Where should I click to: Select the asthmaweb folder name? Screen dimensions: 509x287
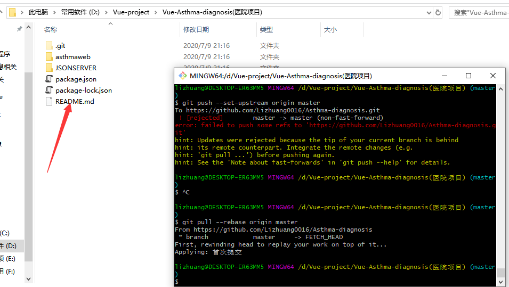(x=73, y=57)
